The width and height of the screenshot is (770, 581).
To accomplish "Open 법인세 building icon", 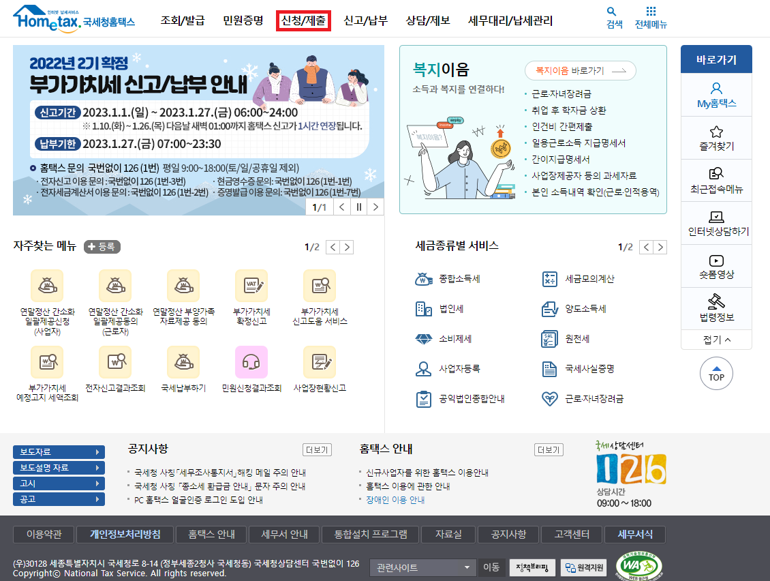I will [x=423, y=309].
